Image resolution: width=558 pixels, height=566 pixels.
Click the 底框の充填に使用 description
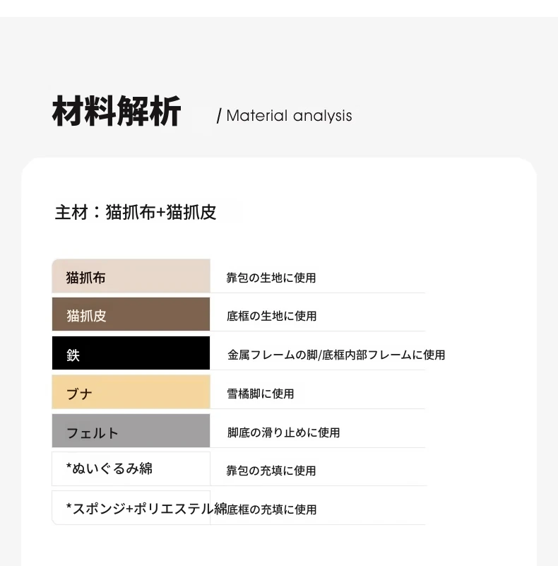pyautogui.click(x=271, y=509)
